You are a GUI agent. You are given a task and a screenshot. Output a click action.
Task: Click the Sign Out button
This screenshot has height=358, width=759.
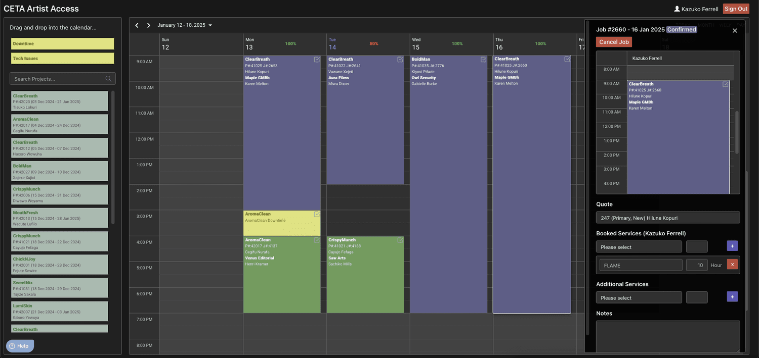(736, 9)
